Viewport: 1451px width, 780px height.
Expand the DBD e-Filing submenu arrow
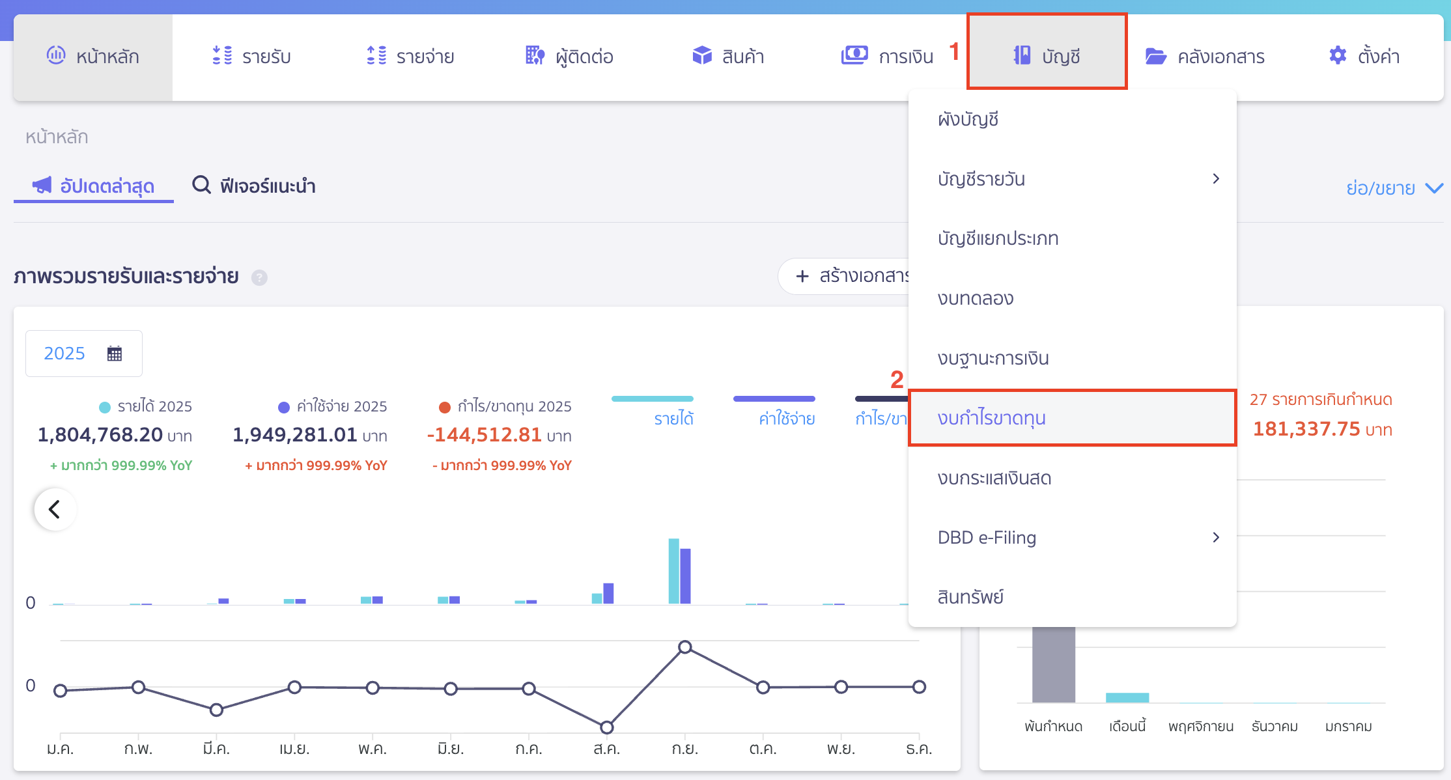(x=1215, y=537)
